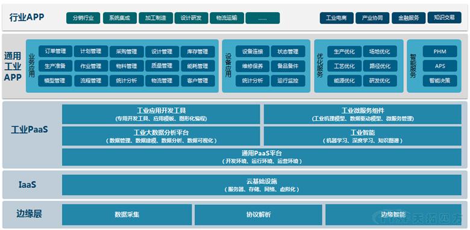The height and width of the screenshot is (230, 470).
Task: Select the 工业应用开发工具 block
Action: (x=161, y=114)
